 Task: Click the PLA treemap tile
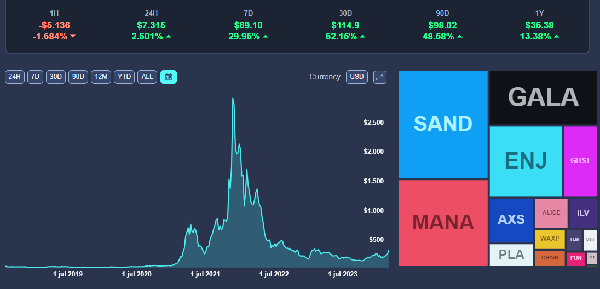pyautogui.click(x=511, y=255)
